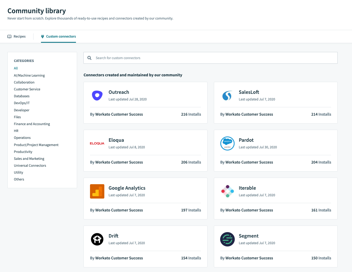Open the SalesLoft connector title

click(x=249, y=92)
